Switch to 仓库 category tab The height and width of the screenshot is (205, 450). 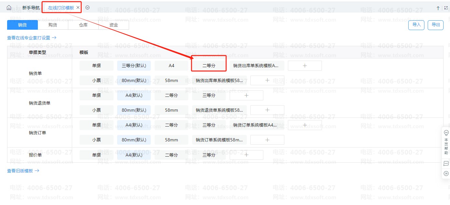point(83,25)
